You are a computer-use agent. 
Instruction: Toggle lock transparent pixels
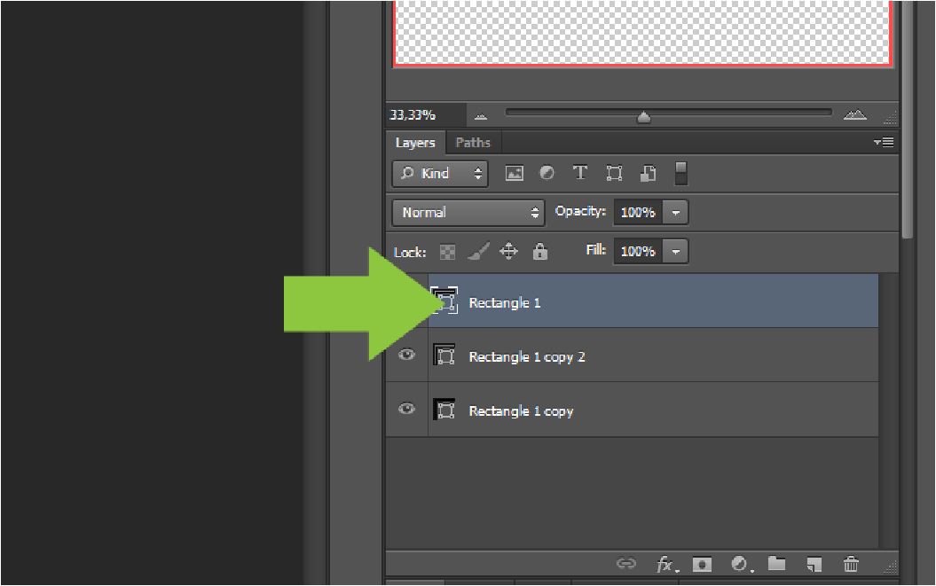point(449,252)
